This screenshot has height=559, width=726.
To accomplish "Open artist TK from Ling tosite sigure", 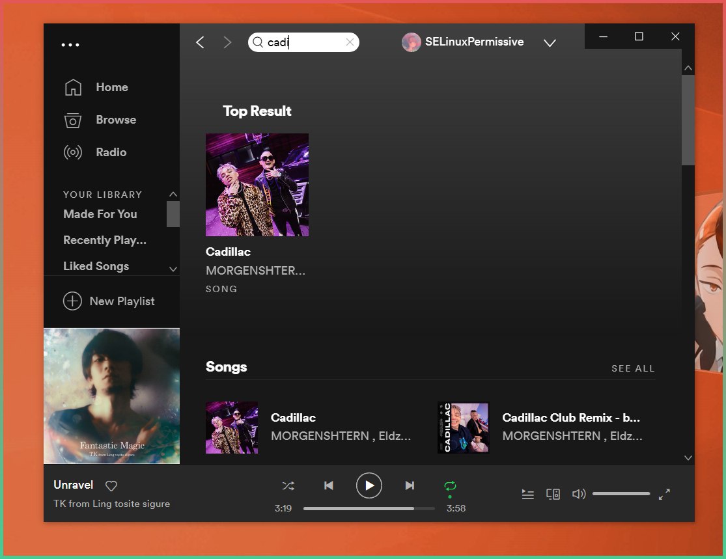I will pos(111,504).
